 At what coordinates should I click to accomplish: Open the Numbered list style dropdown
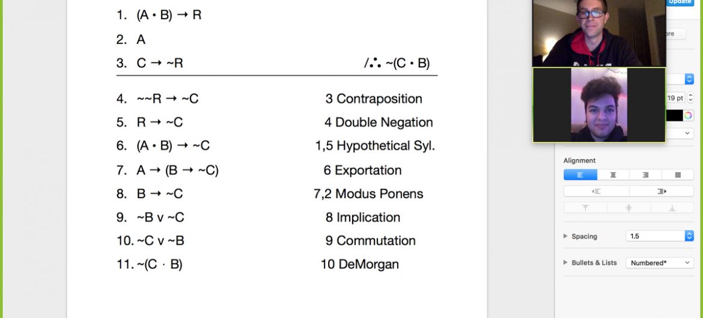[x=660, y=263]
